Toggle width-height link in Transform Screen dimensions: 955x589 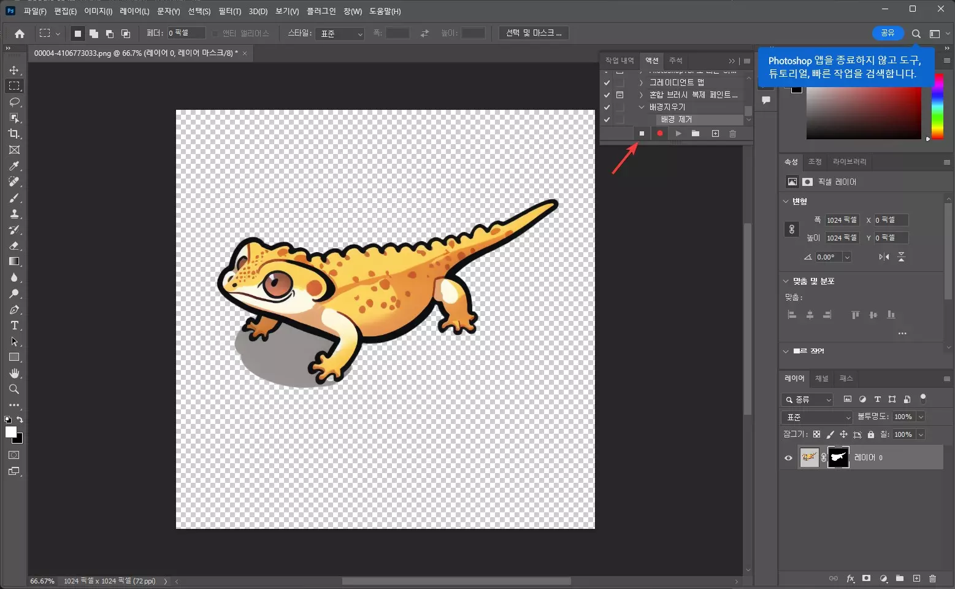(792, 229)
